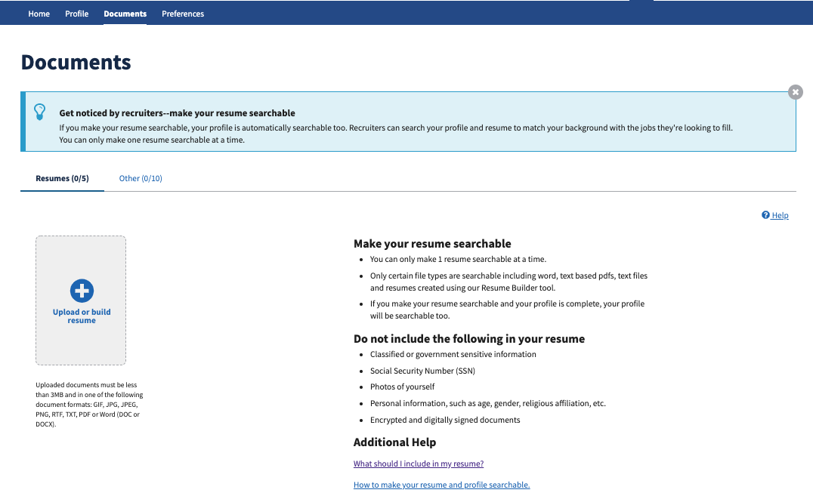This screenshot has width=813, height=499.
Task: Click the blue plus upload icon
Action: point(82,291)
